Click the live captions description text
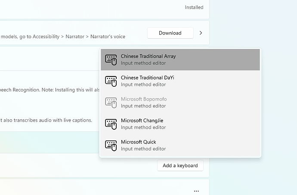Image resolution: width=297 pixels, height=195 pixels. [46, 120]
